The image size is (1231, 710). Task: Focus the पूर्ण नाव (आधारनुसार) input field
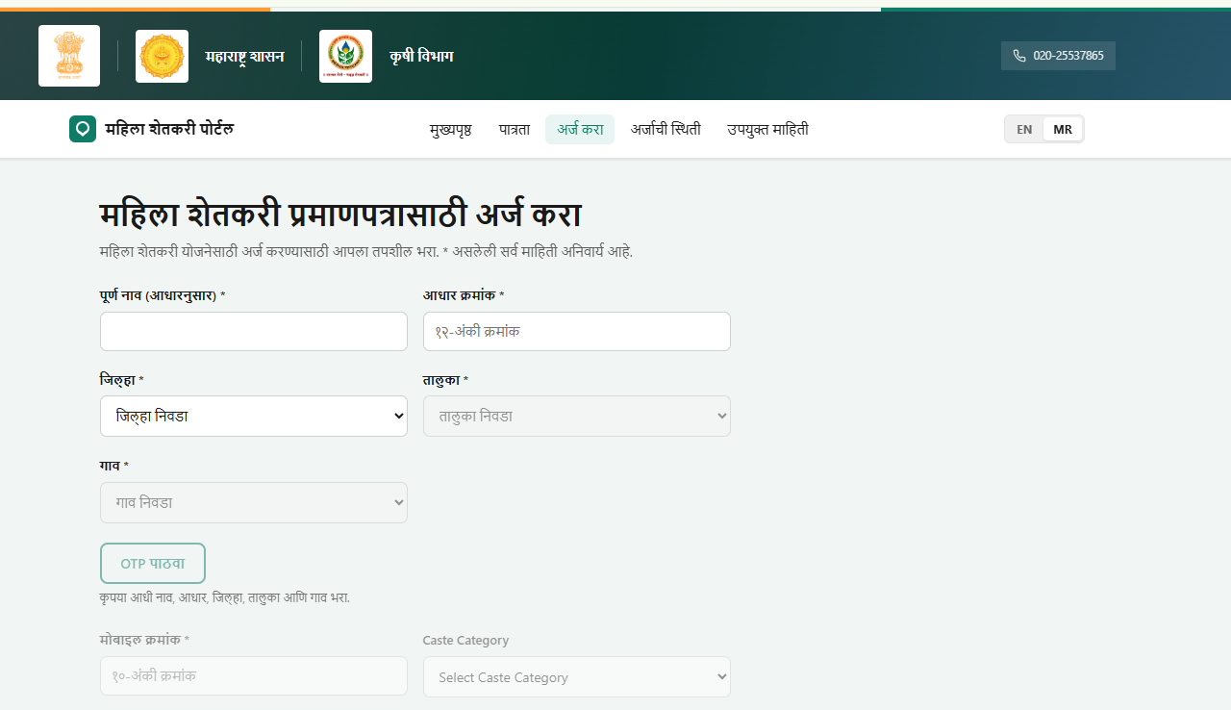pos(254,331)
